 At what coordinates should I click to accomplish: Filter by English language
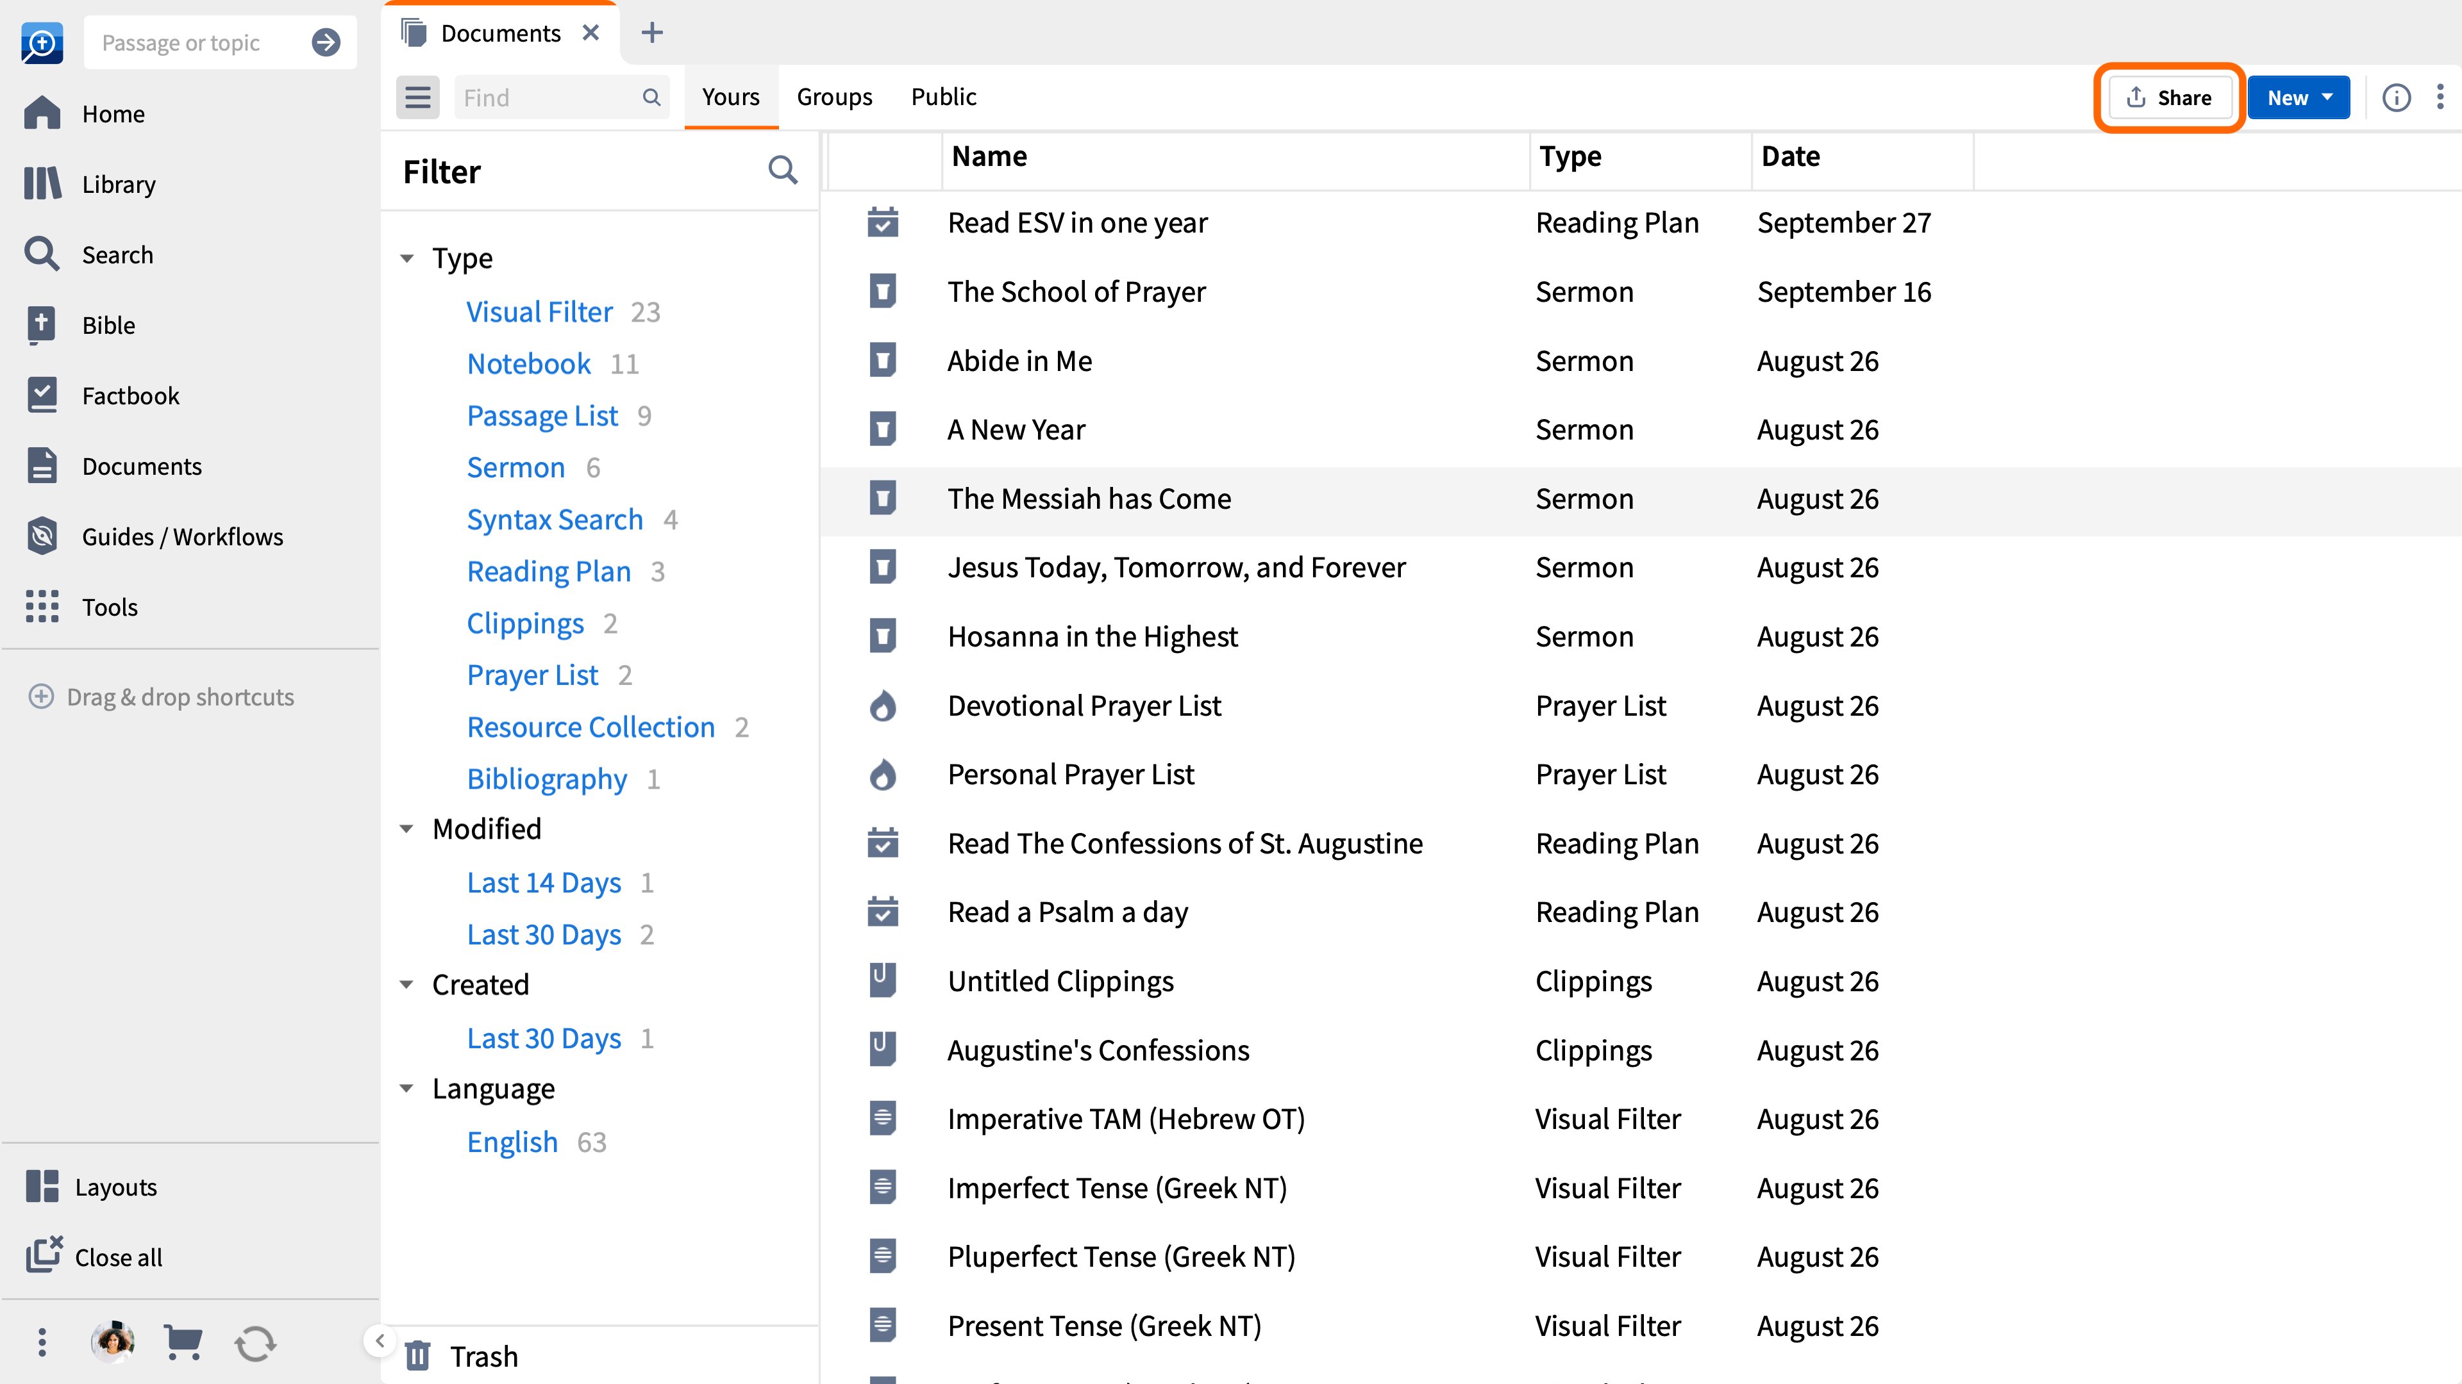[x=512, y=1141]
